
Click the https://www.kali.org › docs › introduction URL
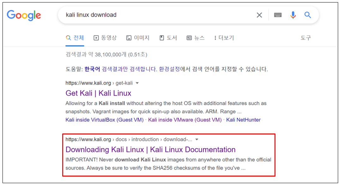pyautogui.click(x=129, y=139)
